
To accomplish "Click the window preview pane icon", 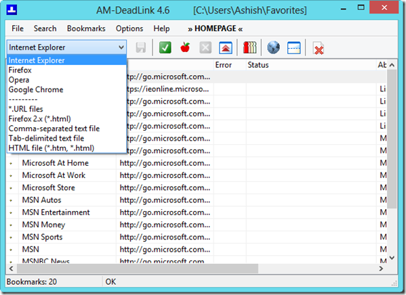I will point(294,48).
